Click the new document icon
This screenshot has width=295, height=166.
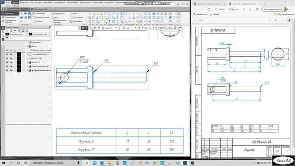point(22,13)
